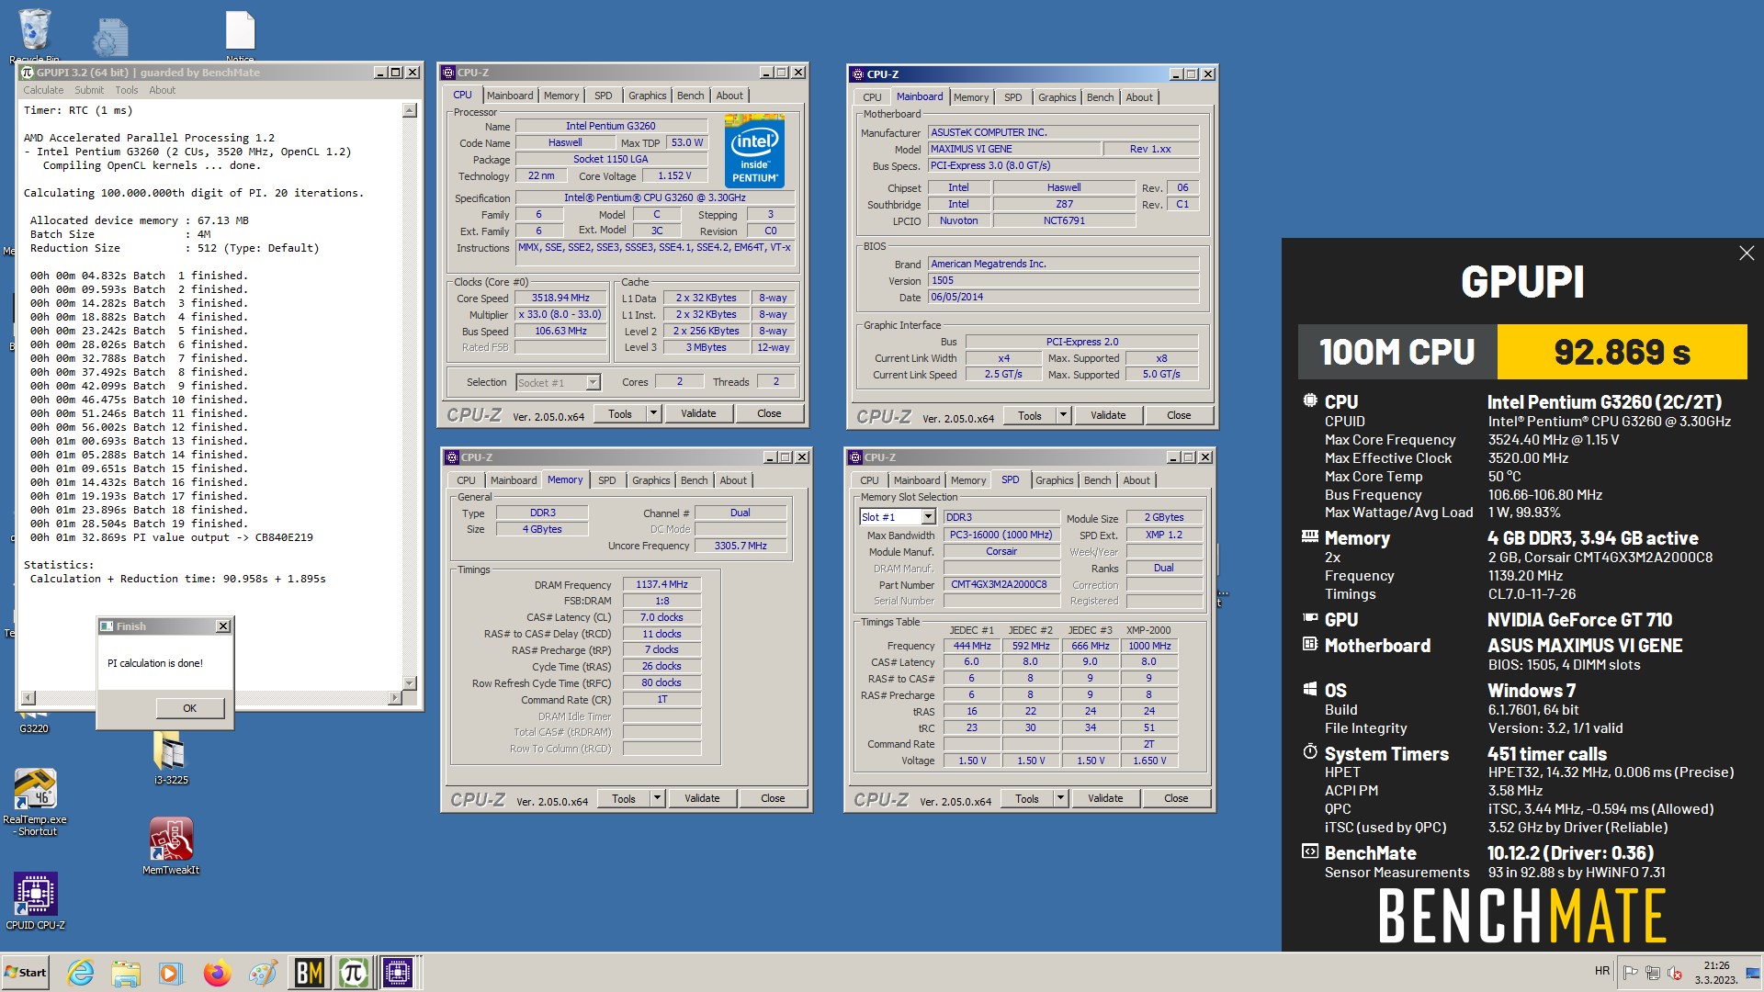Switch to Bench tab in CPU tab window
Viewport: 1764px width, 992px height.
coord(691,96)
